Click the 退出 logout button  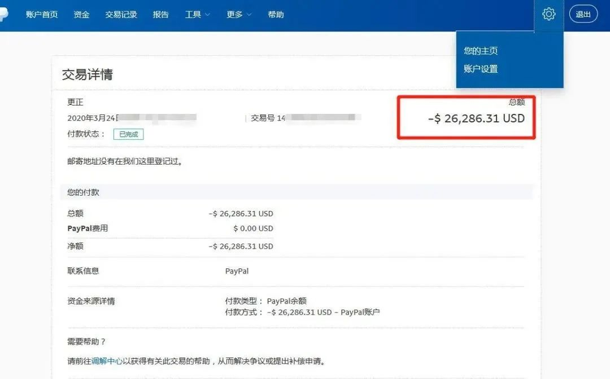pos(583,15)
